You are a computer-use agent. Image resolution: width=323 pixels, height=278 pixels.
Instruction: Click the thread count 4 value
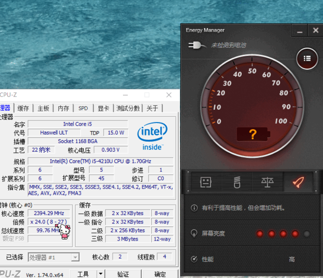point(165,257)
